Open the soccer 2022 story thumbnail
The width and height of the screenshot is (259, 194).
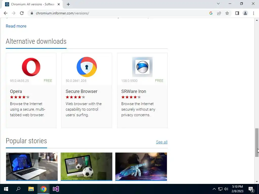click(x=87, y=166)
